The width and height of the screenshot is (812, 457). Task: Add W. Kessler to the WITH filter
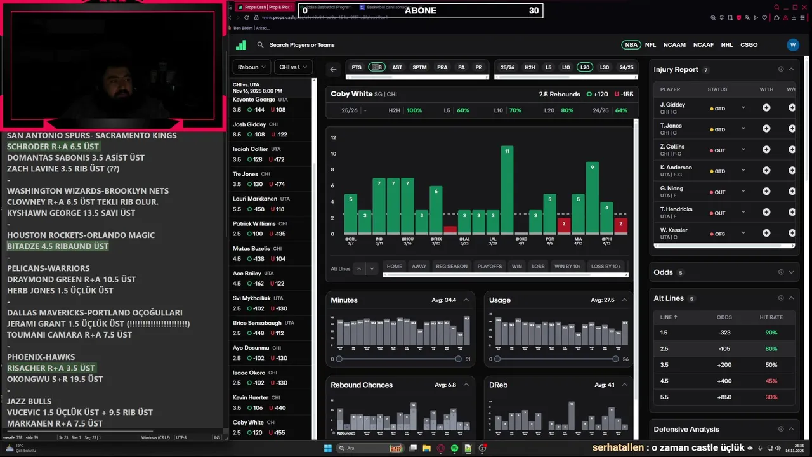(766, 234)
